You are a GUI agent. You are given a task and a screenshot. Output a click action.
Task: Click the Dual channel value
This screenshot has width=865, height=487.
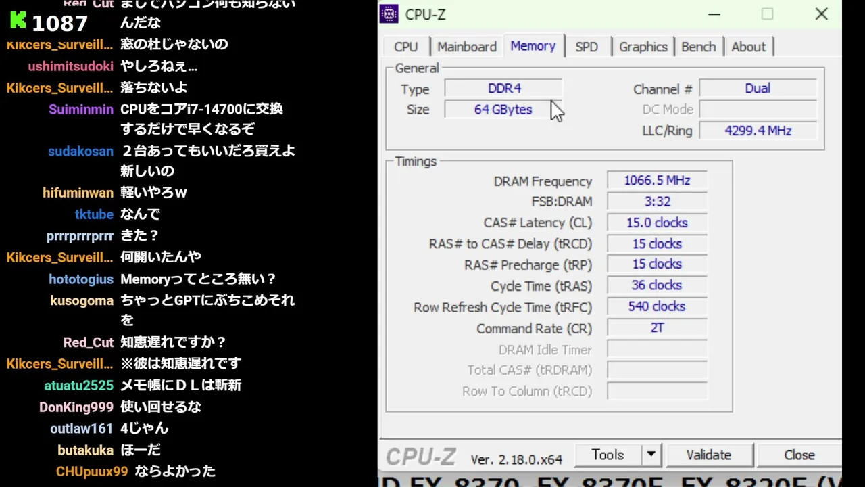click(758, 88)
